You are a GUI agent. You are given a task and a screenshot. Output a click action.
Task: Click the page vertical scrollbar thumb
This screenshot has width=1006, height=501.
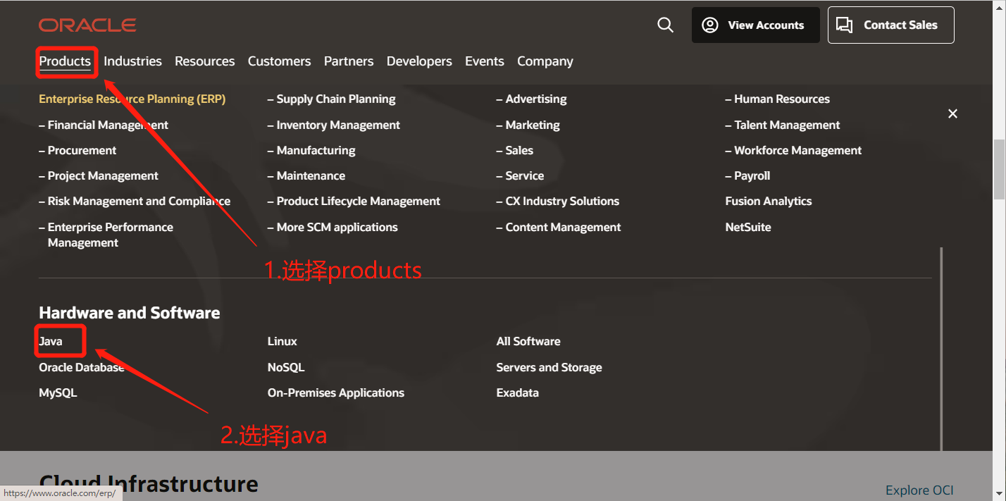click(999, 169)
